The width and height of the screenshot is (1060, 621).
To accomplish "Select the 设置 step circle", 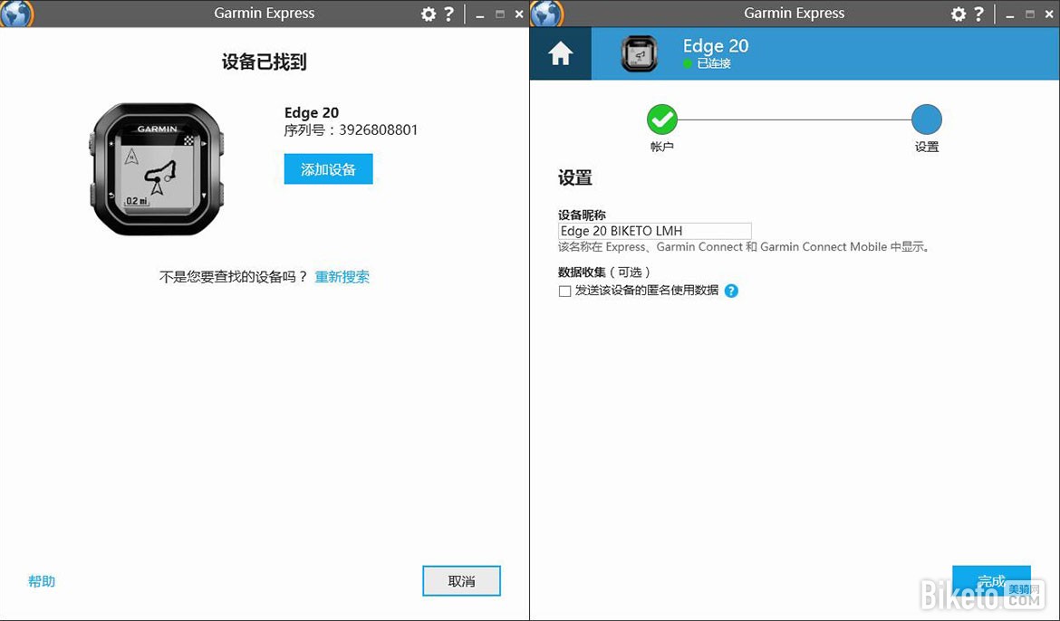I will pyautogui.click(x=926, y=119).
